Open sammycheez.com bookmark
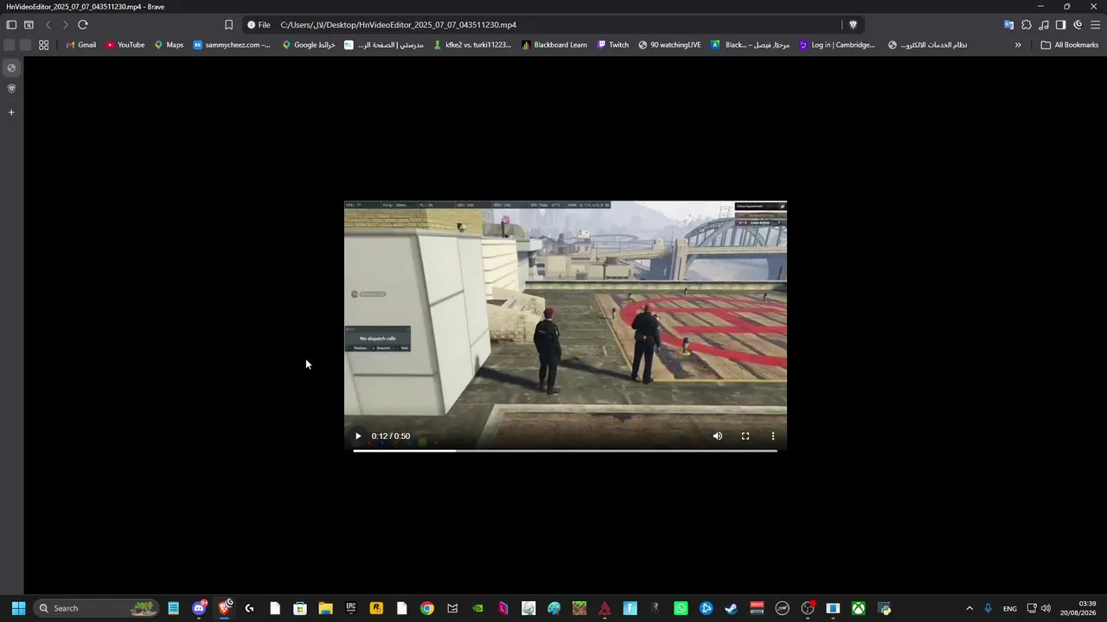 [232, 45]
